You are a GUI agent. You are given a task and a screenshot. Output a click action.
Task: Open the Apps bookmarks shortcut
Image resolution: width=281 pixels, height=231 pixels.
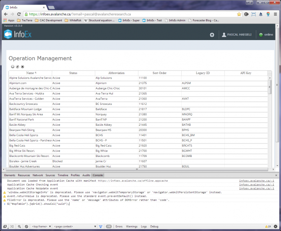tap(9, 20)
